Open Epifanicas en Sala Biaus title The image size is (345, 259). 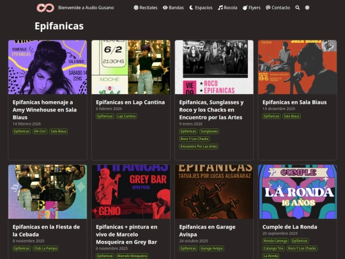295,102
